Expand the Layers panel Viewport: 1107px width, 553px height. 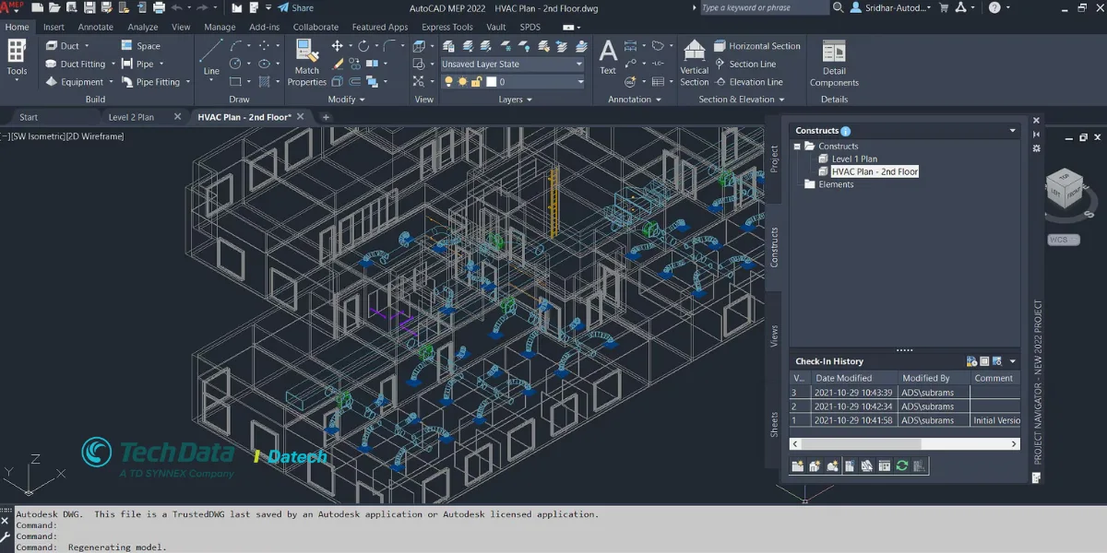pos(514,100)
